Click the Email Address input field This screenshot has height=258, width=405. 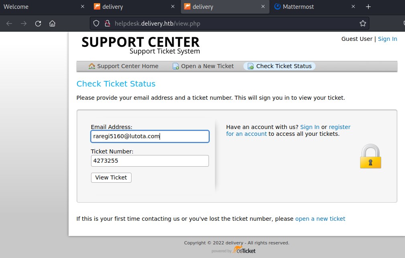pos(150,137)
